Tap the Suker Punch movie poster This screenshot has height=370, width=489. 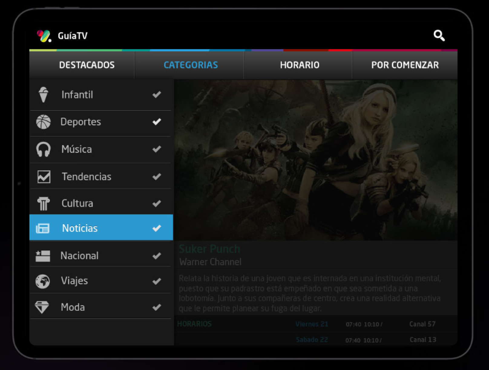click(316, 160)
